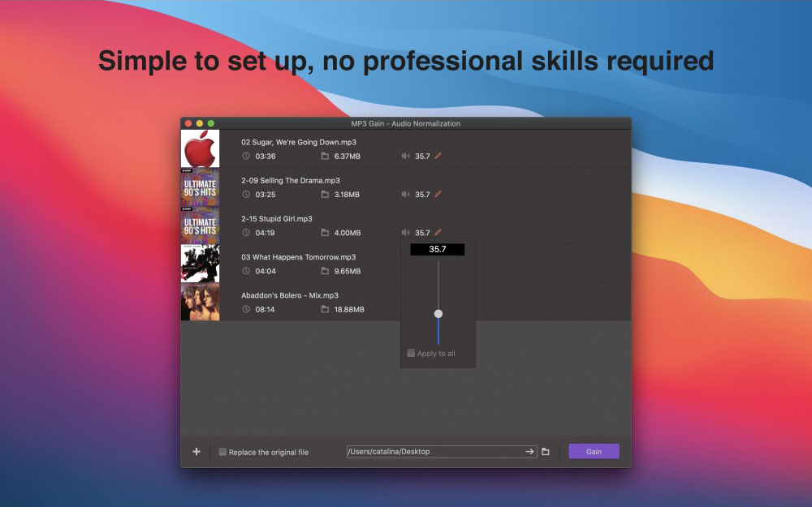Select the file name Abaddon's Bolero - Mix.mp3
Screen dimensions: 812x507
pyautogui.click(x=290, y=295)
